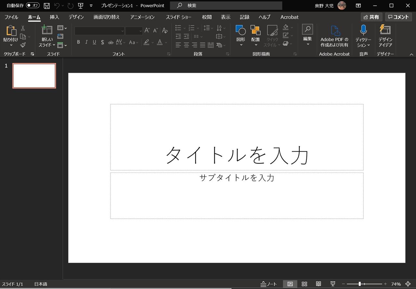Click the Cut scissors icon

(23, 28)
